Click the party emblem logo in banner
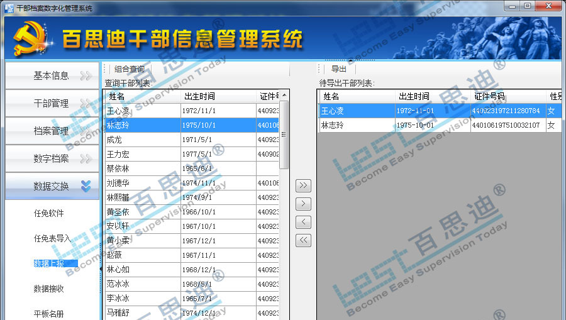The image size is (566, 320). point(31,38)
